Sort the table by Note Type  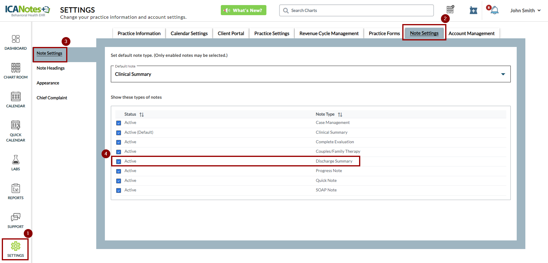pyautogui.click(x=340, y=114)
